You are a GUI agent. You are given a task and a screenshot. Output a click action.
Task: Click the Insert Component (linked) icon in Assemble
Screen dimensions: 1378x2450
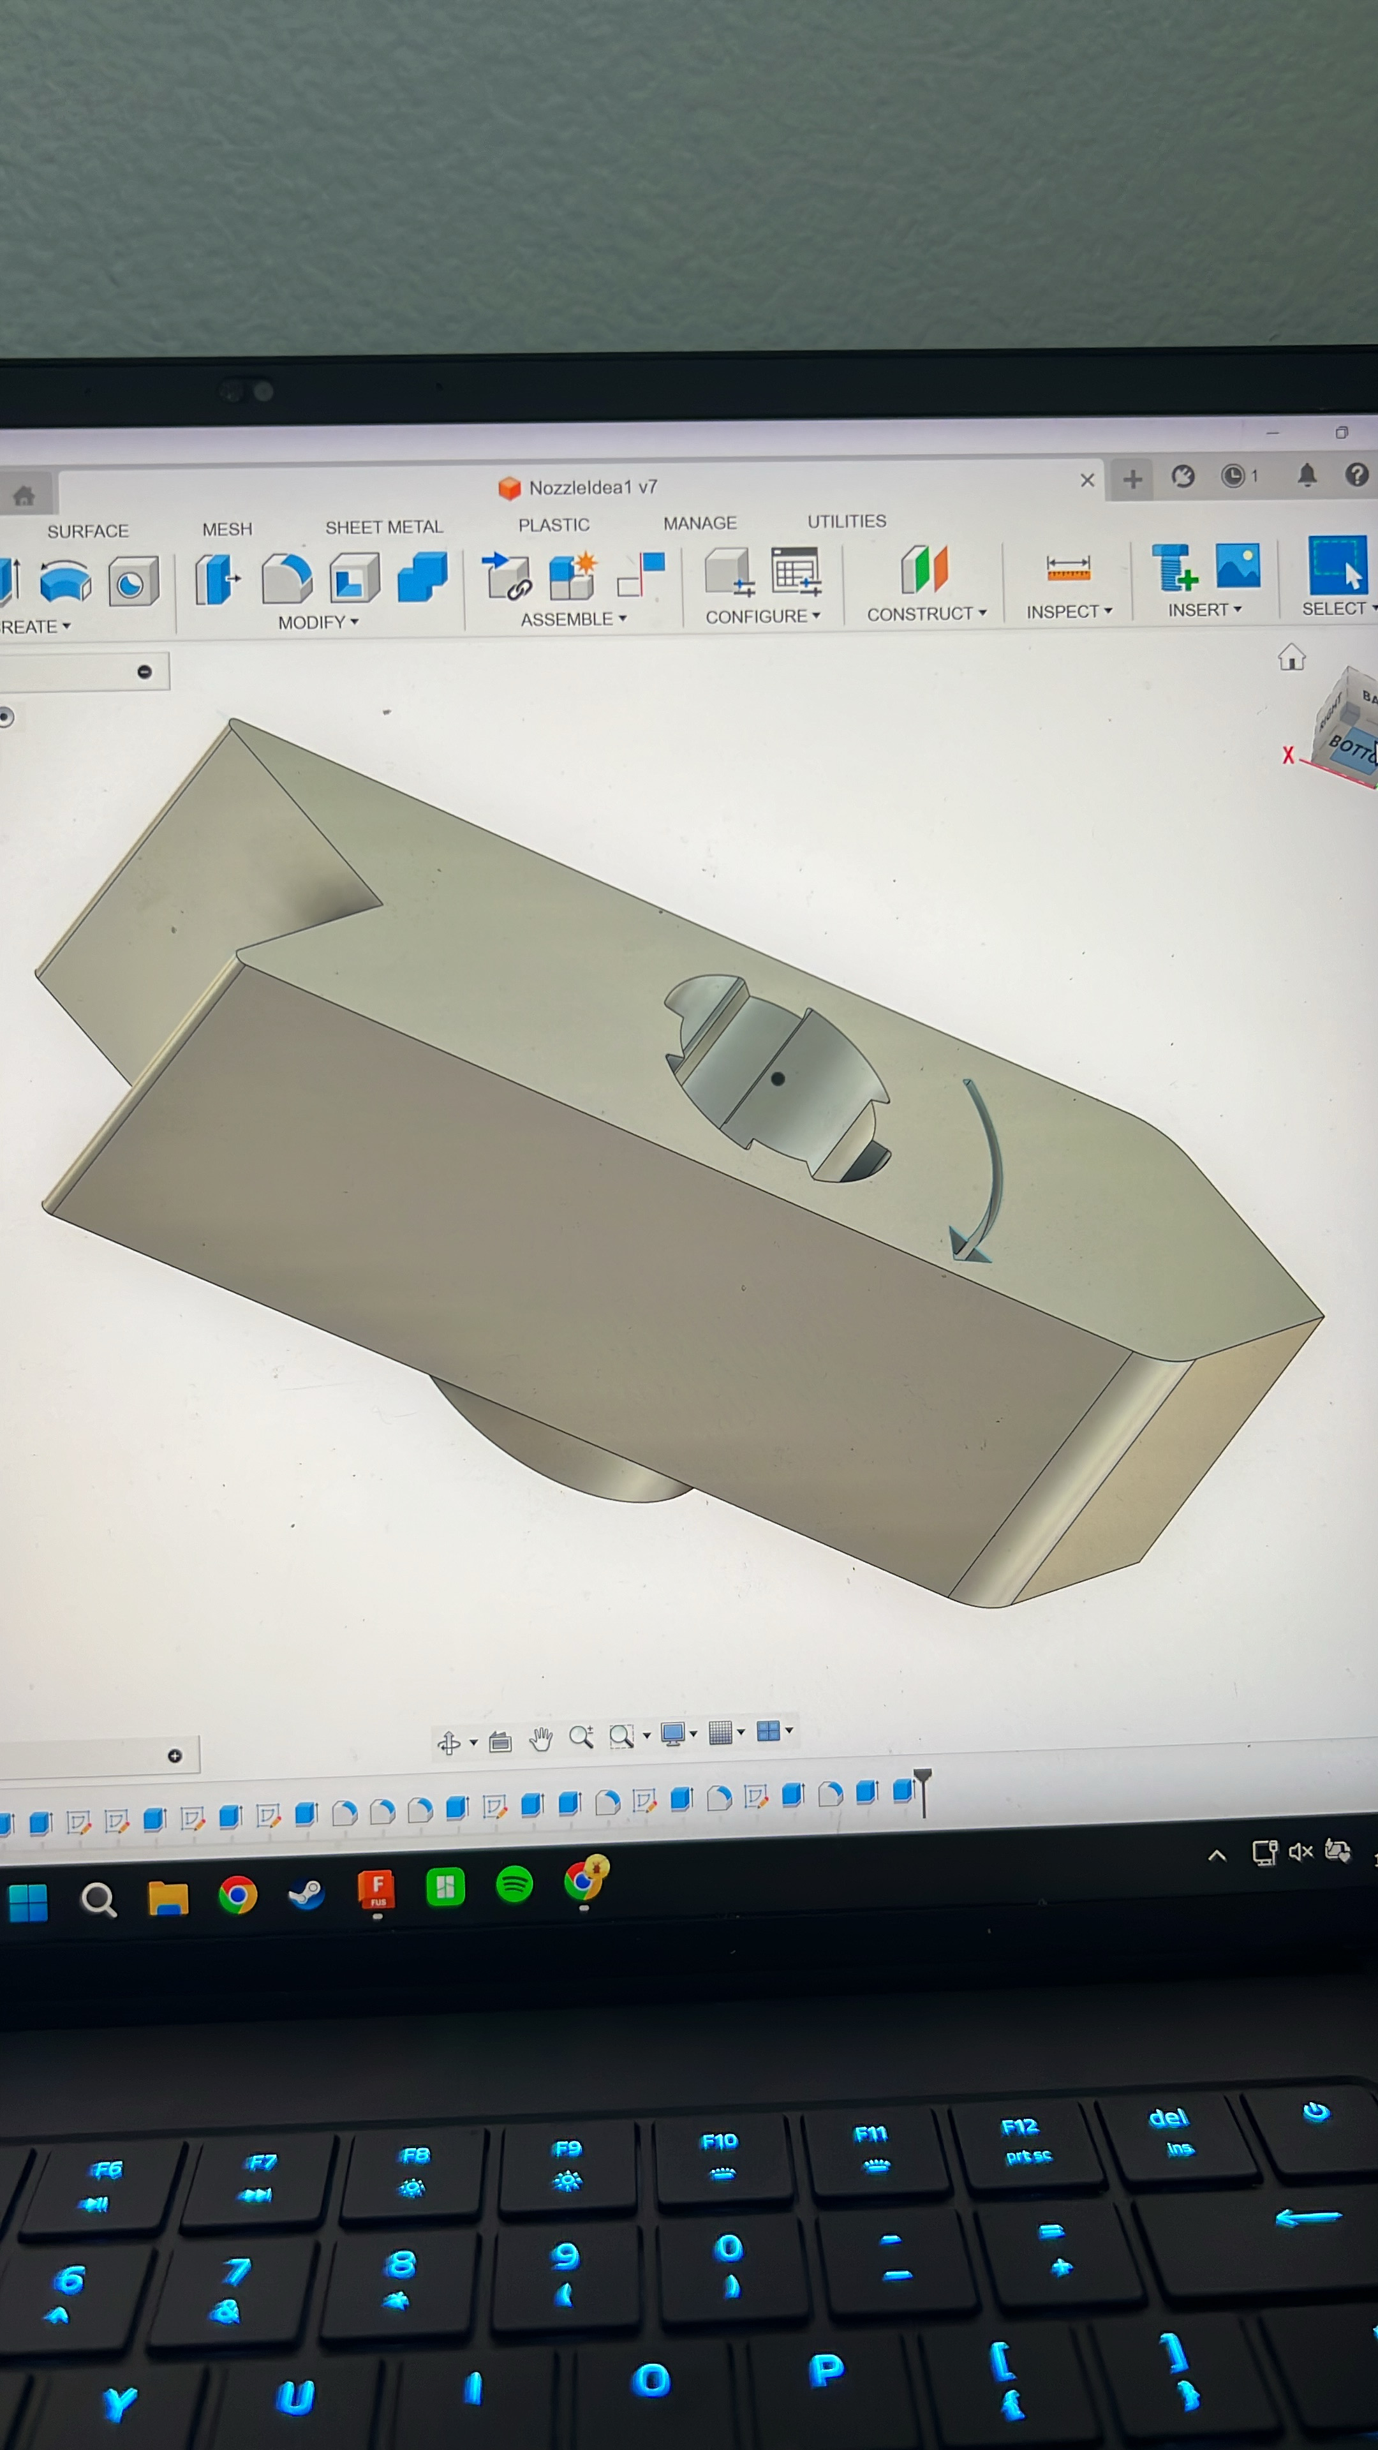(x=507, y=575)
